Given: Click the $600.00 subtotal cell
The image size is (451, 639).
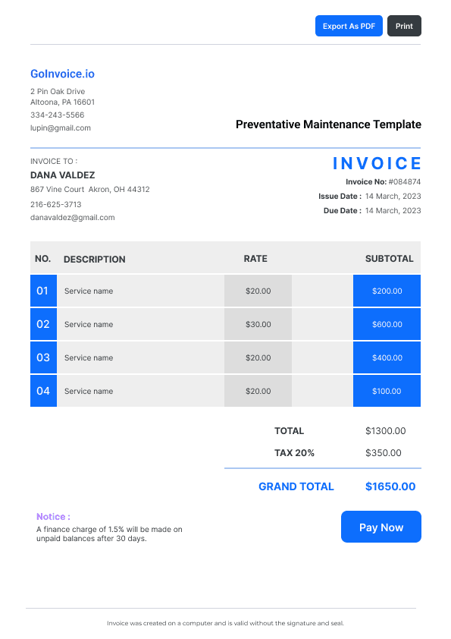Looking at the screenshot, I should pos(387,324).
